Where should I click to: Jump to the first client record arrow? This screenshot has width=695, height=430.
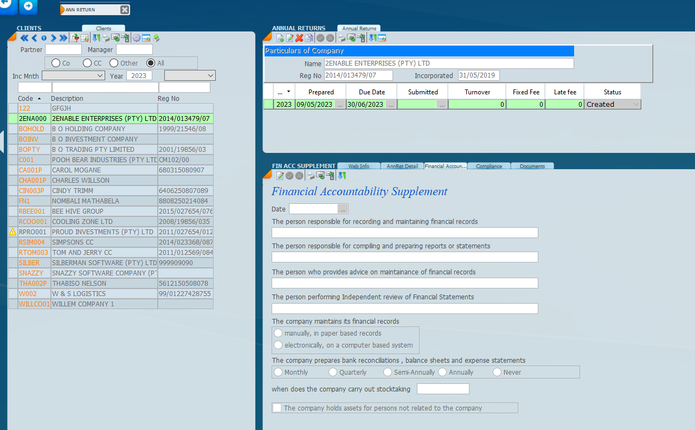click(x=24, y=38)
